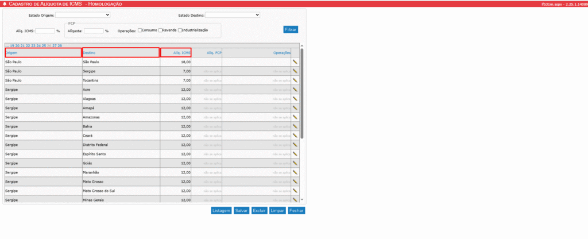Click pencil icon for Sergipe–Bahia row

[295, 126]
